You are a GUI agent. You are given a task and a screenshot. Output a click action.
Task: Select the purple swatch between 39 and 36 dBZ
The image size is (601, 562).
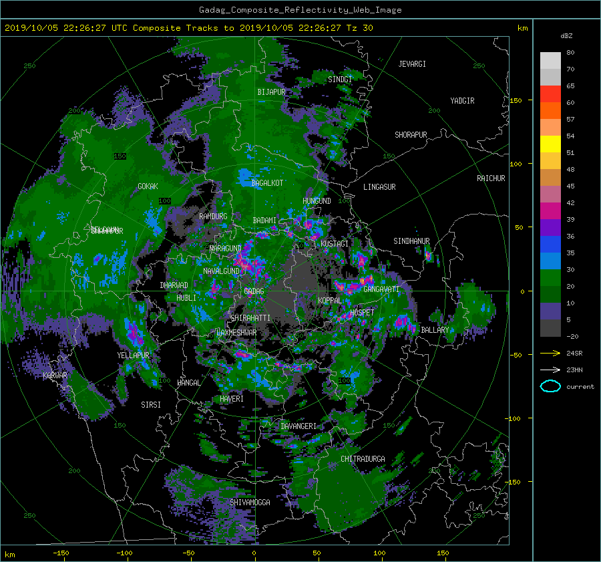tap(550, 228)
